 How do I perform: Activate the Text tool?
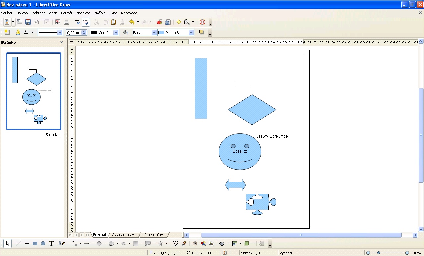[51, 243]
